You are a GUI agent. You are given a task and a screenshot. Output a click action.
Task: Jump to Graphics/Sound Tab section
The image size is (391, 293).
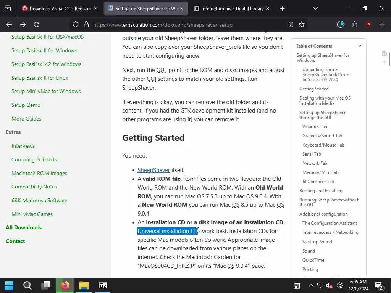pos(322,136)
